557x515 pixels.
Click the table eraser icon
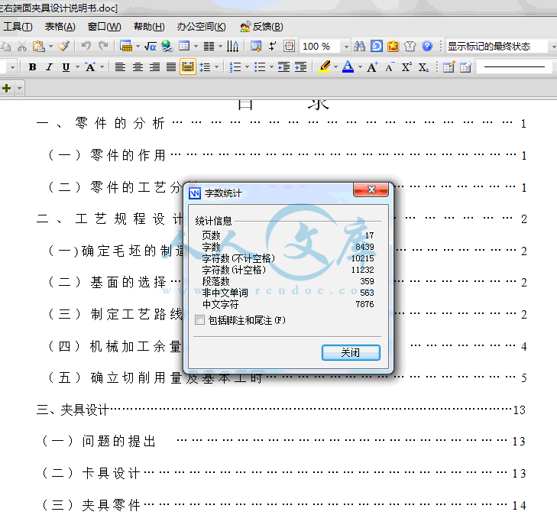coord(466,66)
